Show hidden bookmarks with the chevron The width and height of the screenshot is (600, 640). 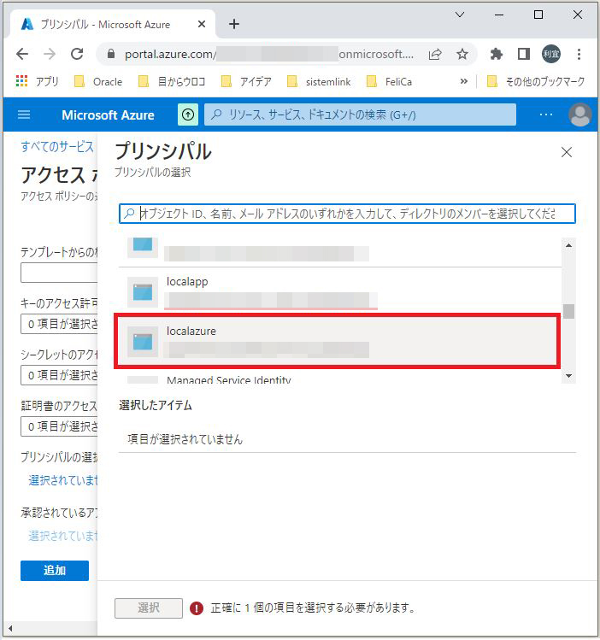(463, 81)
